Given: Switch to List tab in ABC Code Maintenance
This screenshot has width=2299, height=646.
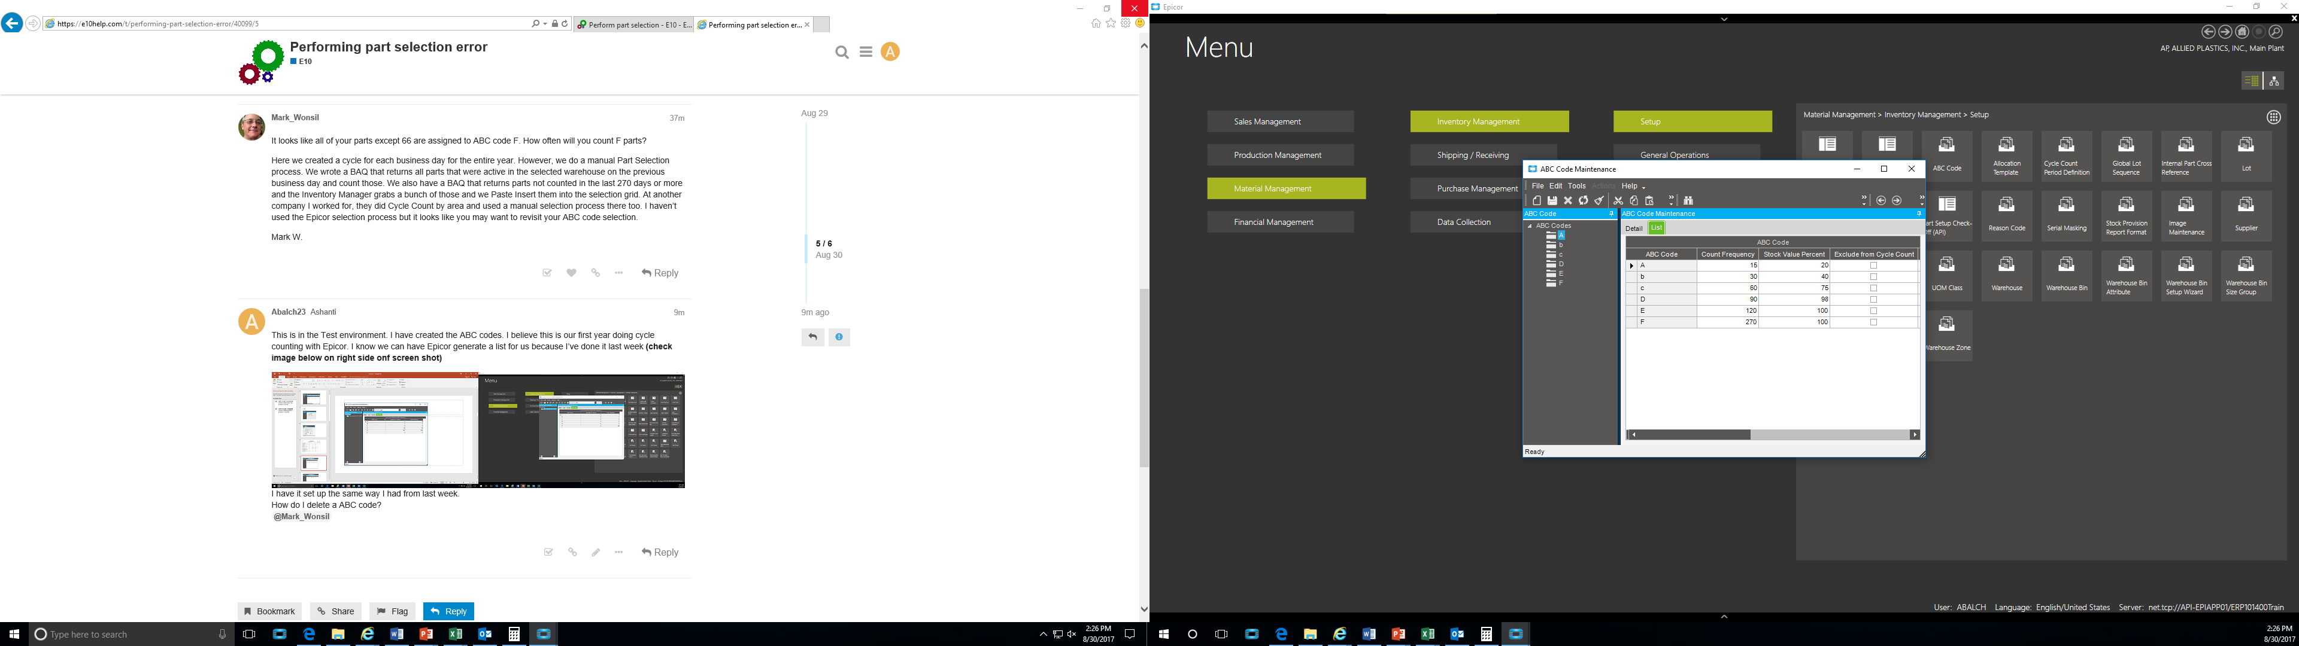Looking at the screenshot, I should click(1657, 228).
